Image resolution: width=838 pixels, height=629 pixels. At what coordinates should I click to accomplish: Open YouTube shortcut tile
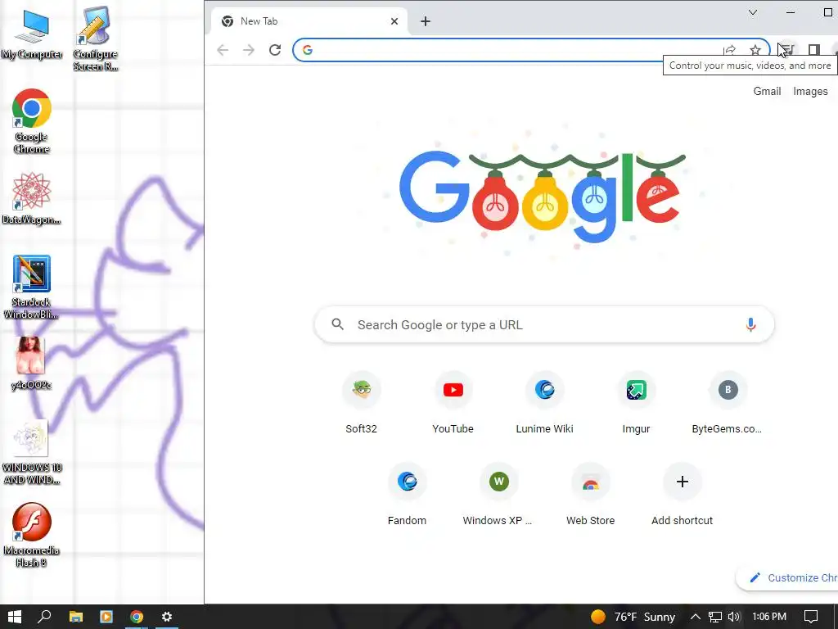tap(453, 404)
